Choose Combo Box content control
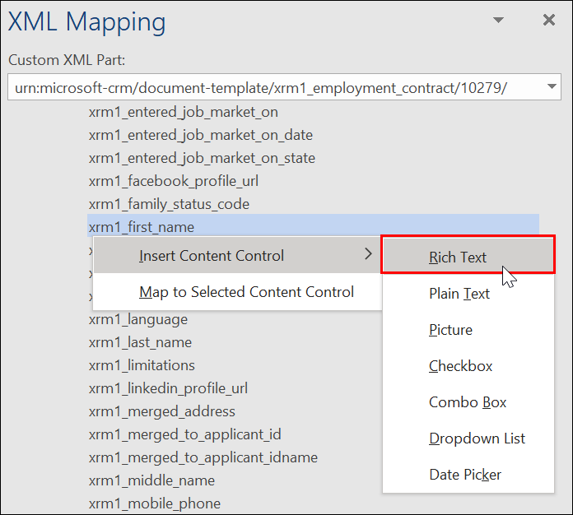 tap(467, 402)
